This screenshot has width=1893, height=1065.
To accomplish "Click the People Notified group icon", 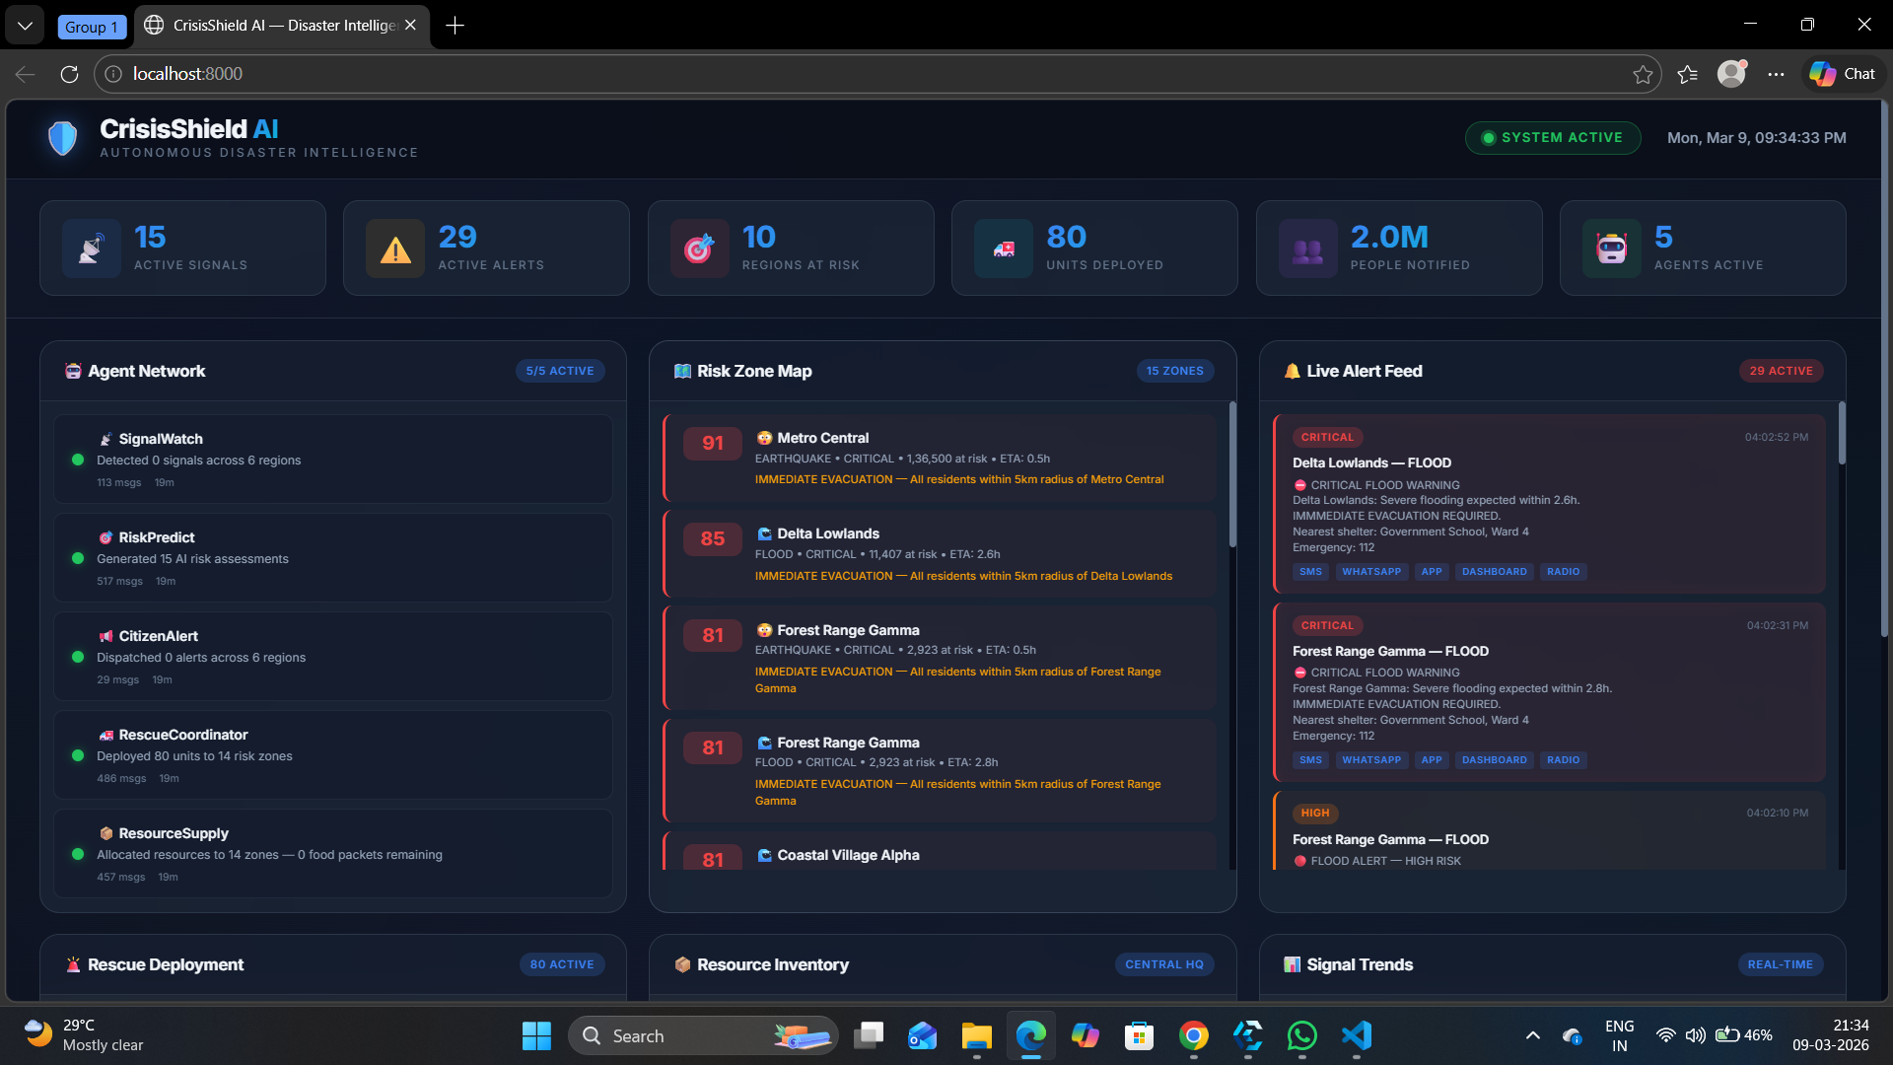I will click(x=1307, y=248).
